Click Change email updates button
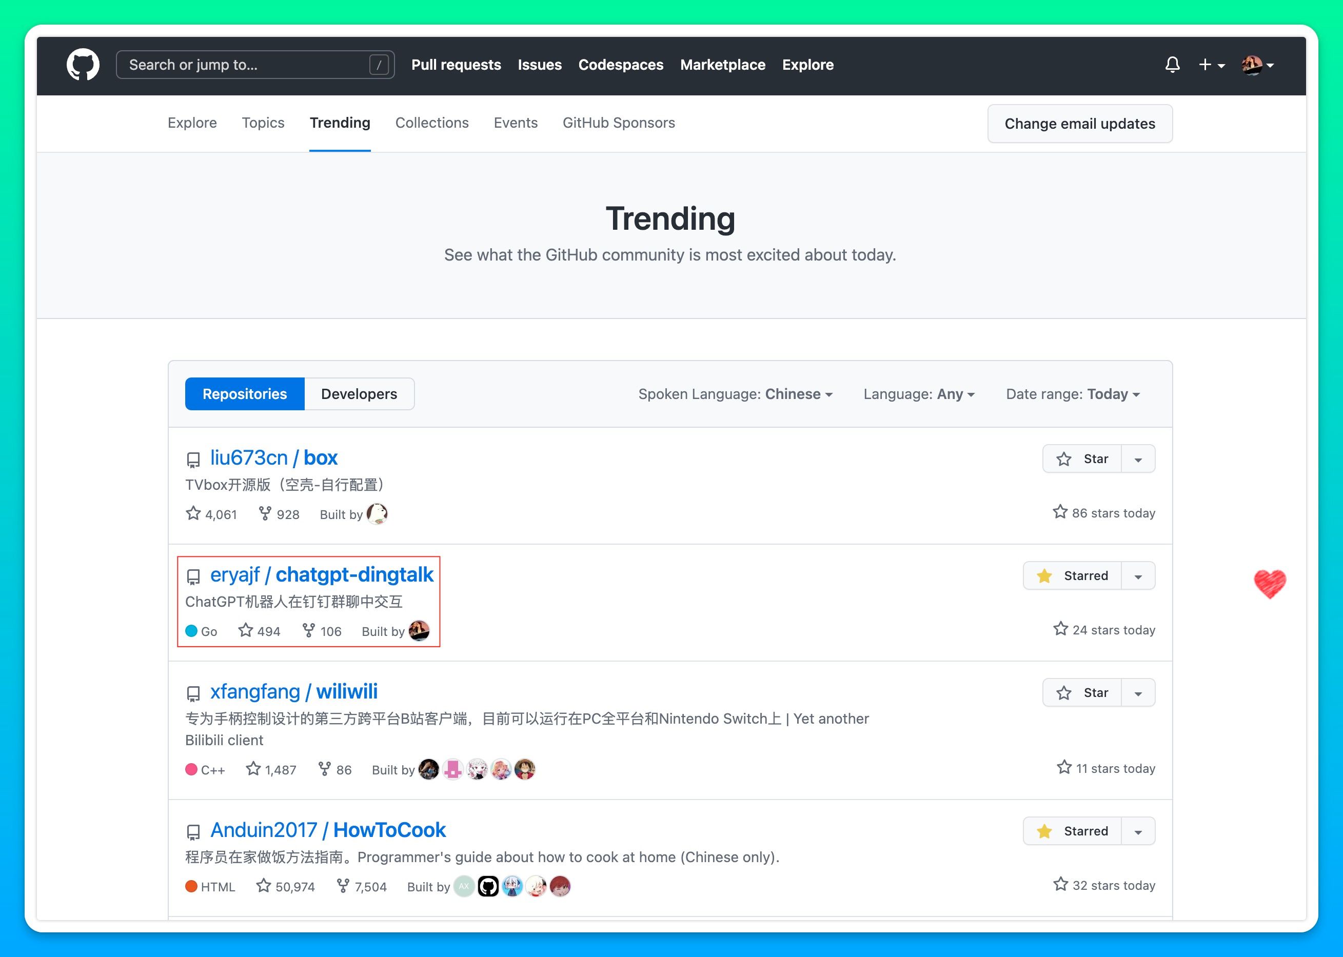This screenshot has width=1343, height=957. [x=1079, y=124]
